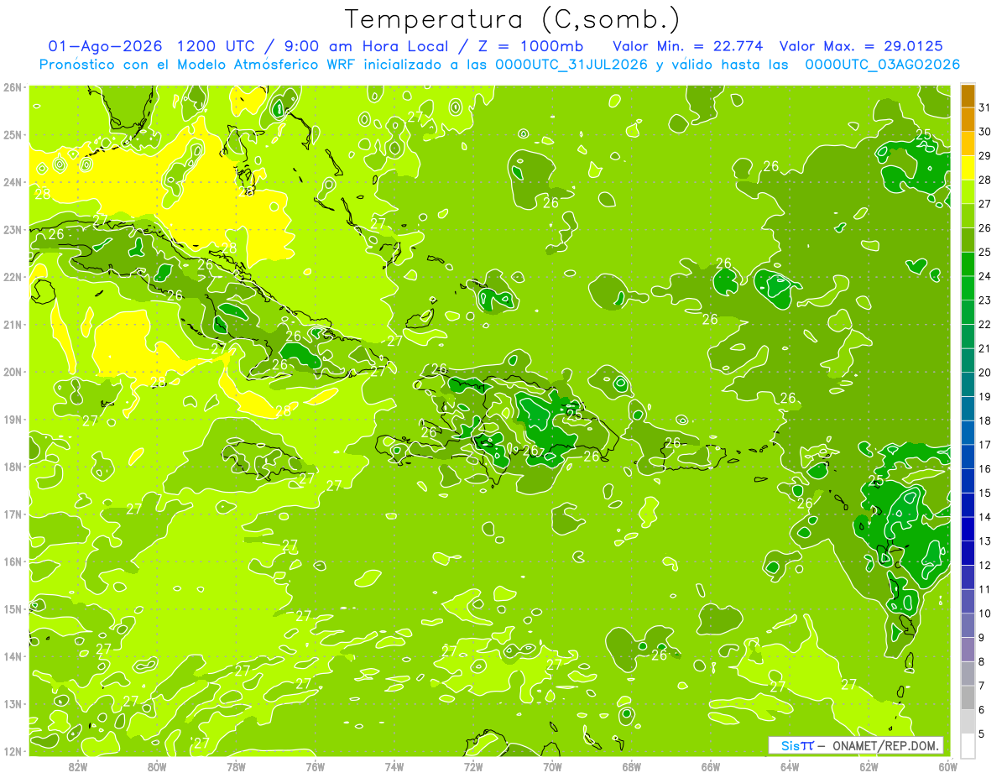Click the '78W' longitude axis label

(x=236, y=766)
